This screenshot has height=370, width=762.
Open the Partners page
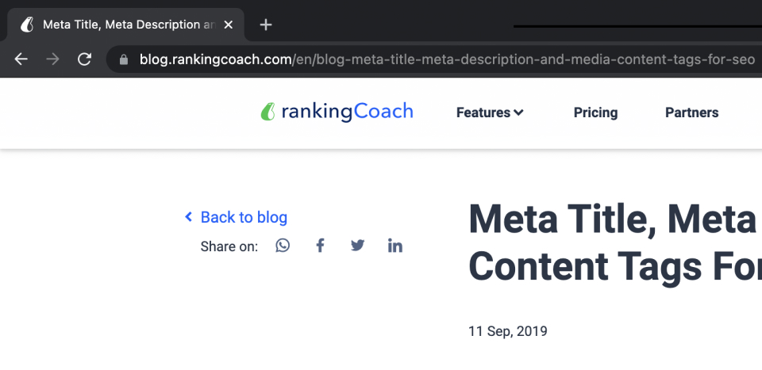[x=691, y=113]
